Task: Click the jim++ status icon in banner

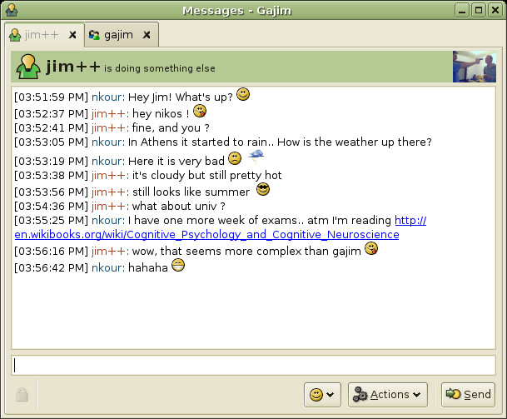Action: coord(28,67)
